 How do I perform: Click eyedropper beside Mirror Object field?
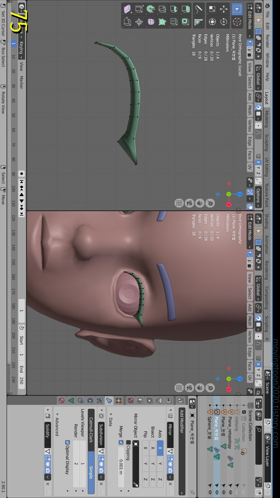pos(136,484)
